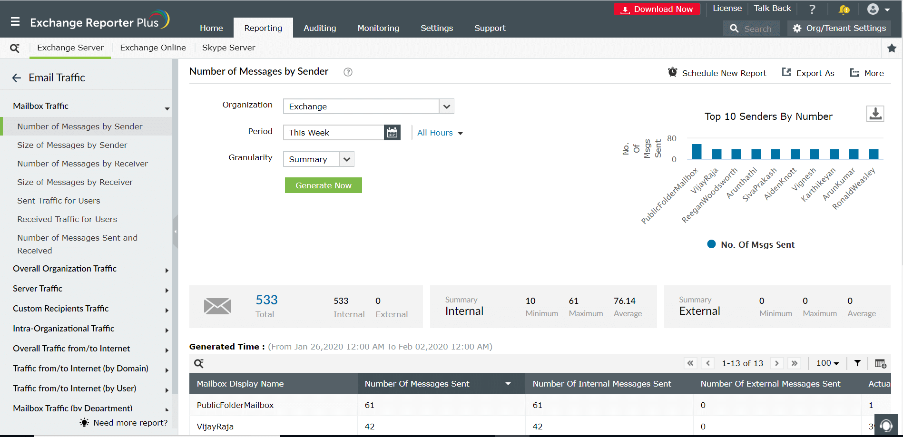Expand Server Traffic section
The image size is (903, 437).
click(167, 291)
